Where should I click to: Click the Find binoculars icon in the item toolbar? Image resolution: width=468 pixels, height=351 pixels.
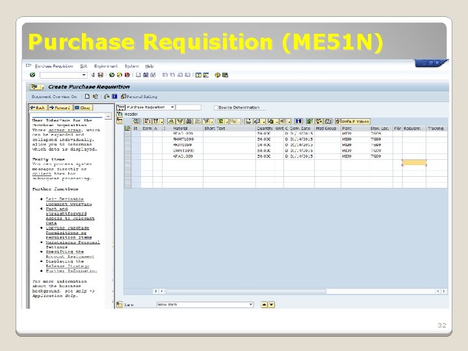(189, 121)
